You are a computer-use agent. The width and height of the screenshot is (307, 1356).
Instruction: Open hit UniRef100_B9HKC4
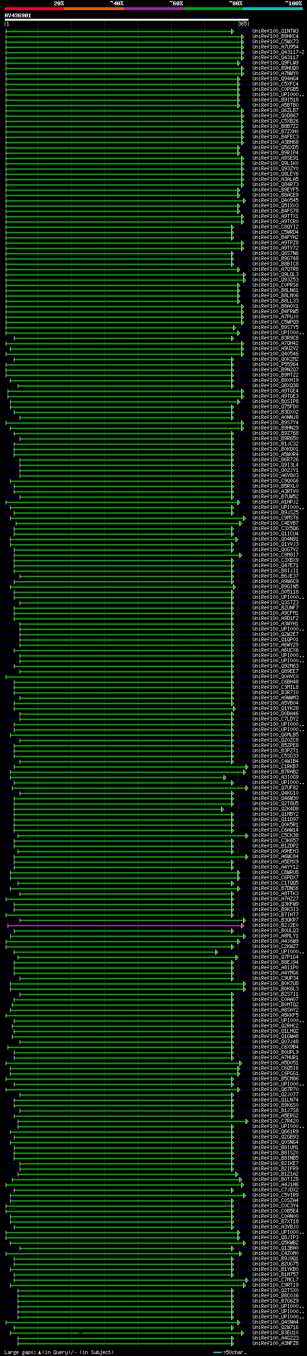(275, 37)
